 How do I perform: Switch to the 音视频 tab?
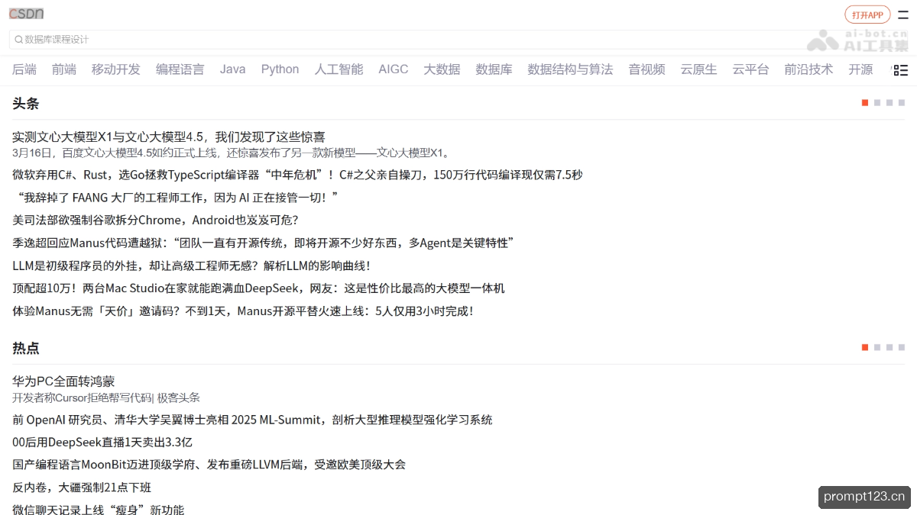click(647, 69)
